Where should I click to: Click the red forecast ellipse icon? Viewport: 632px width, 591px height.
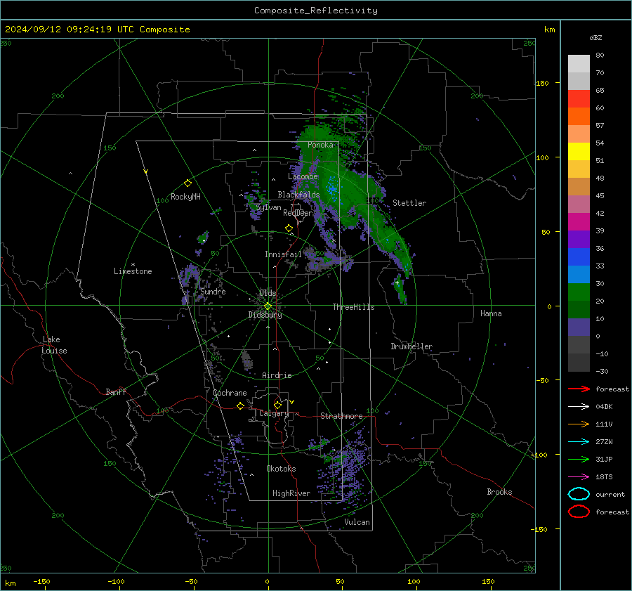coord(579,512)
